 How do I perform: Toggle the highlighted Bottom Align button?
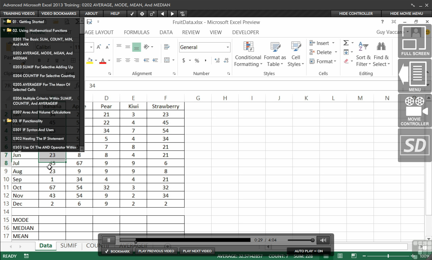point(136,47)
